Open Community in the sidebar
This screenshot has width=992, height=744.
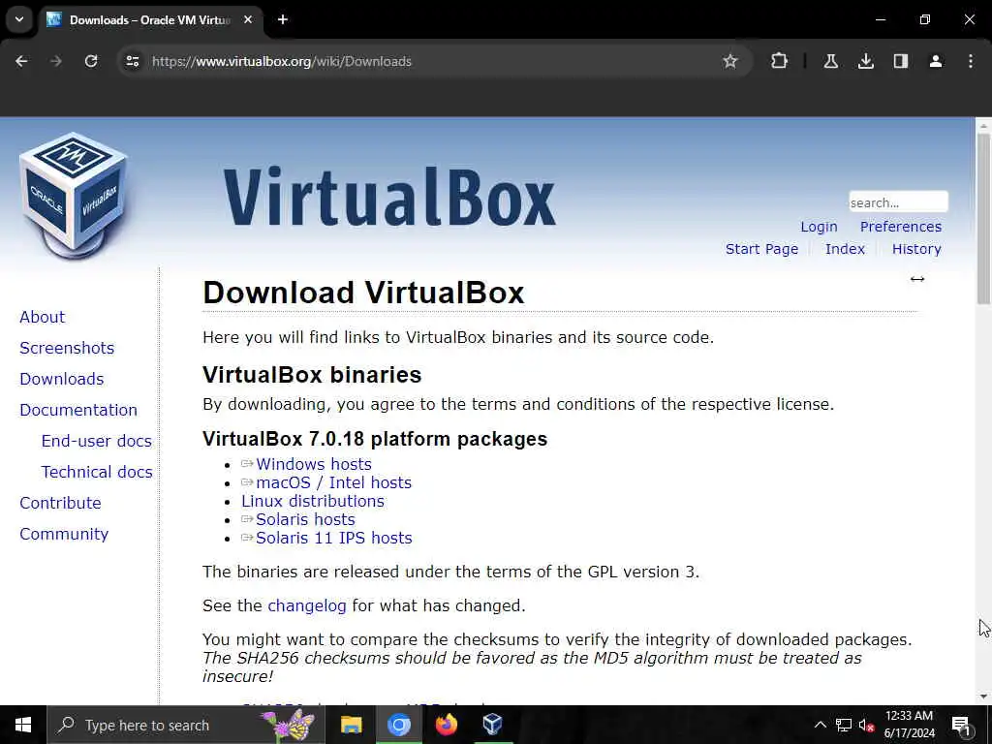(64, 534)
